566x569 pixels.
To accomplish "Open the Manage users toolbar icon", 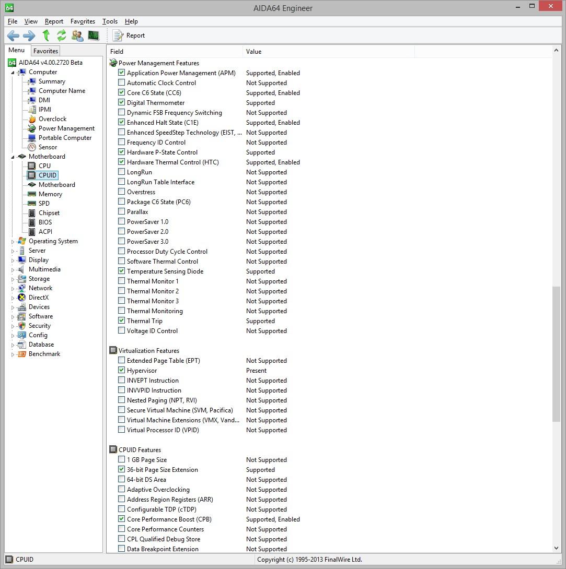I will coord(77,35).
